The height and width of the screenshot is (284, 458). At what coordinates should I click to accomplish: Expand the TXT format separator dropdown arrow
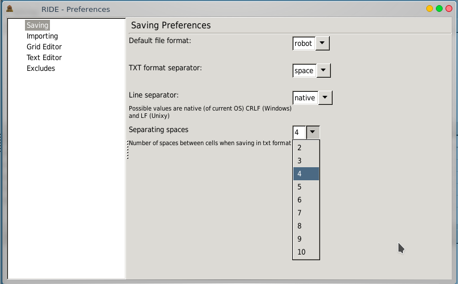click(323, 70)
